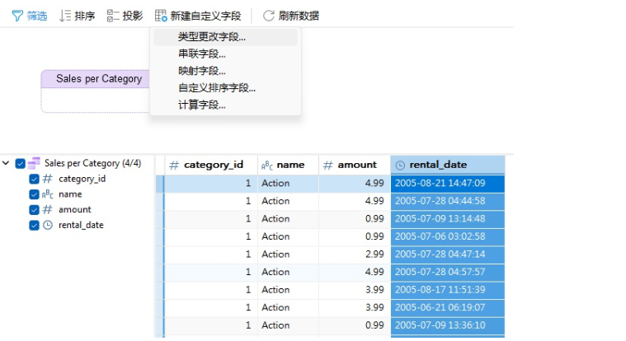Choose 映射字段... menu entry
The image size is (626, 341).
225,71
